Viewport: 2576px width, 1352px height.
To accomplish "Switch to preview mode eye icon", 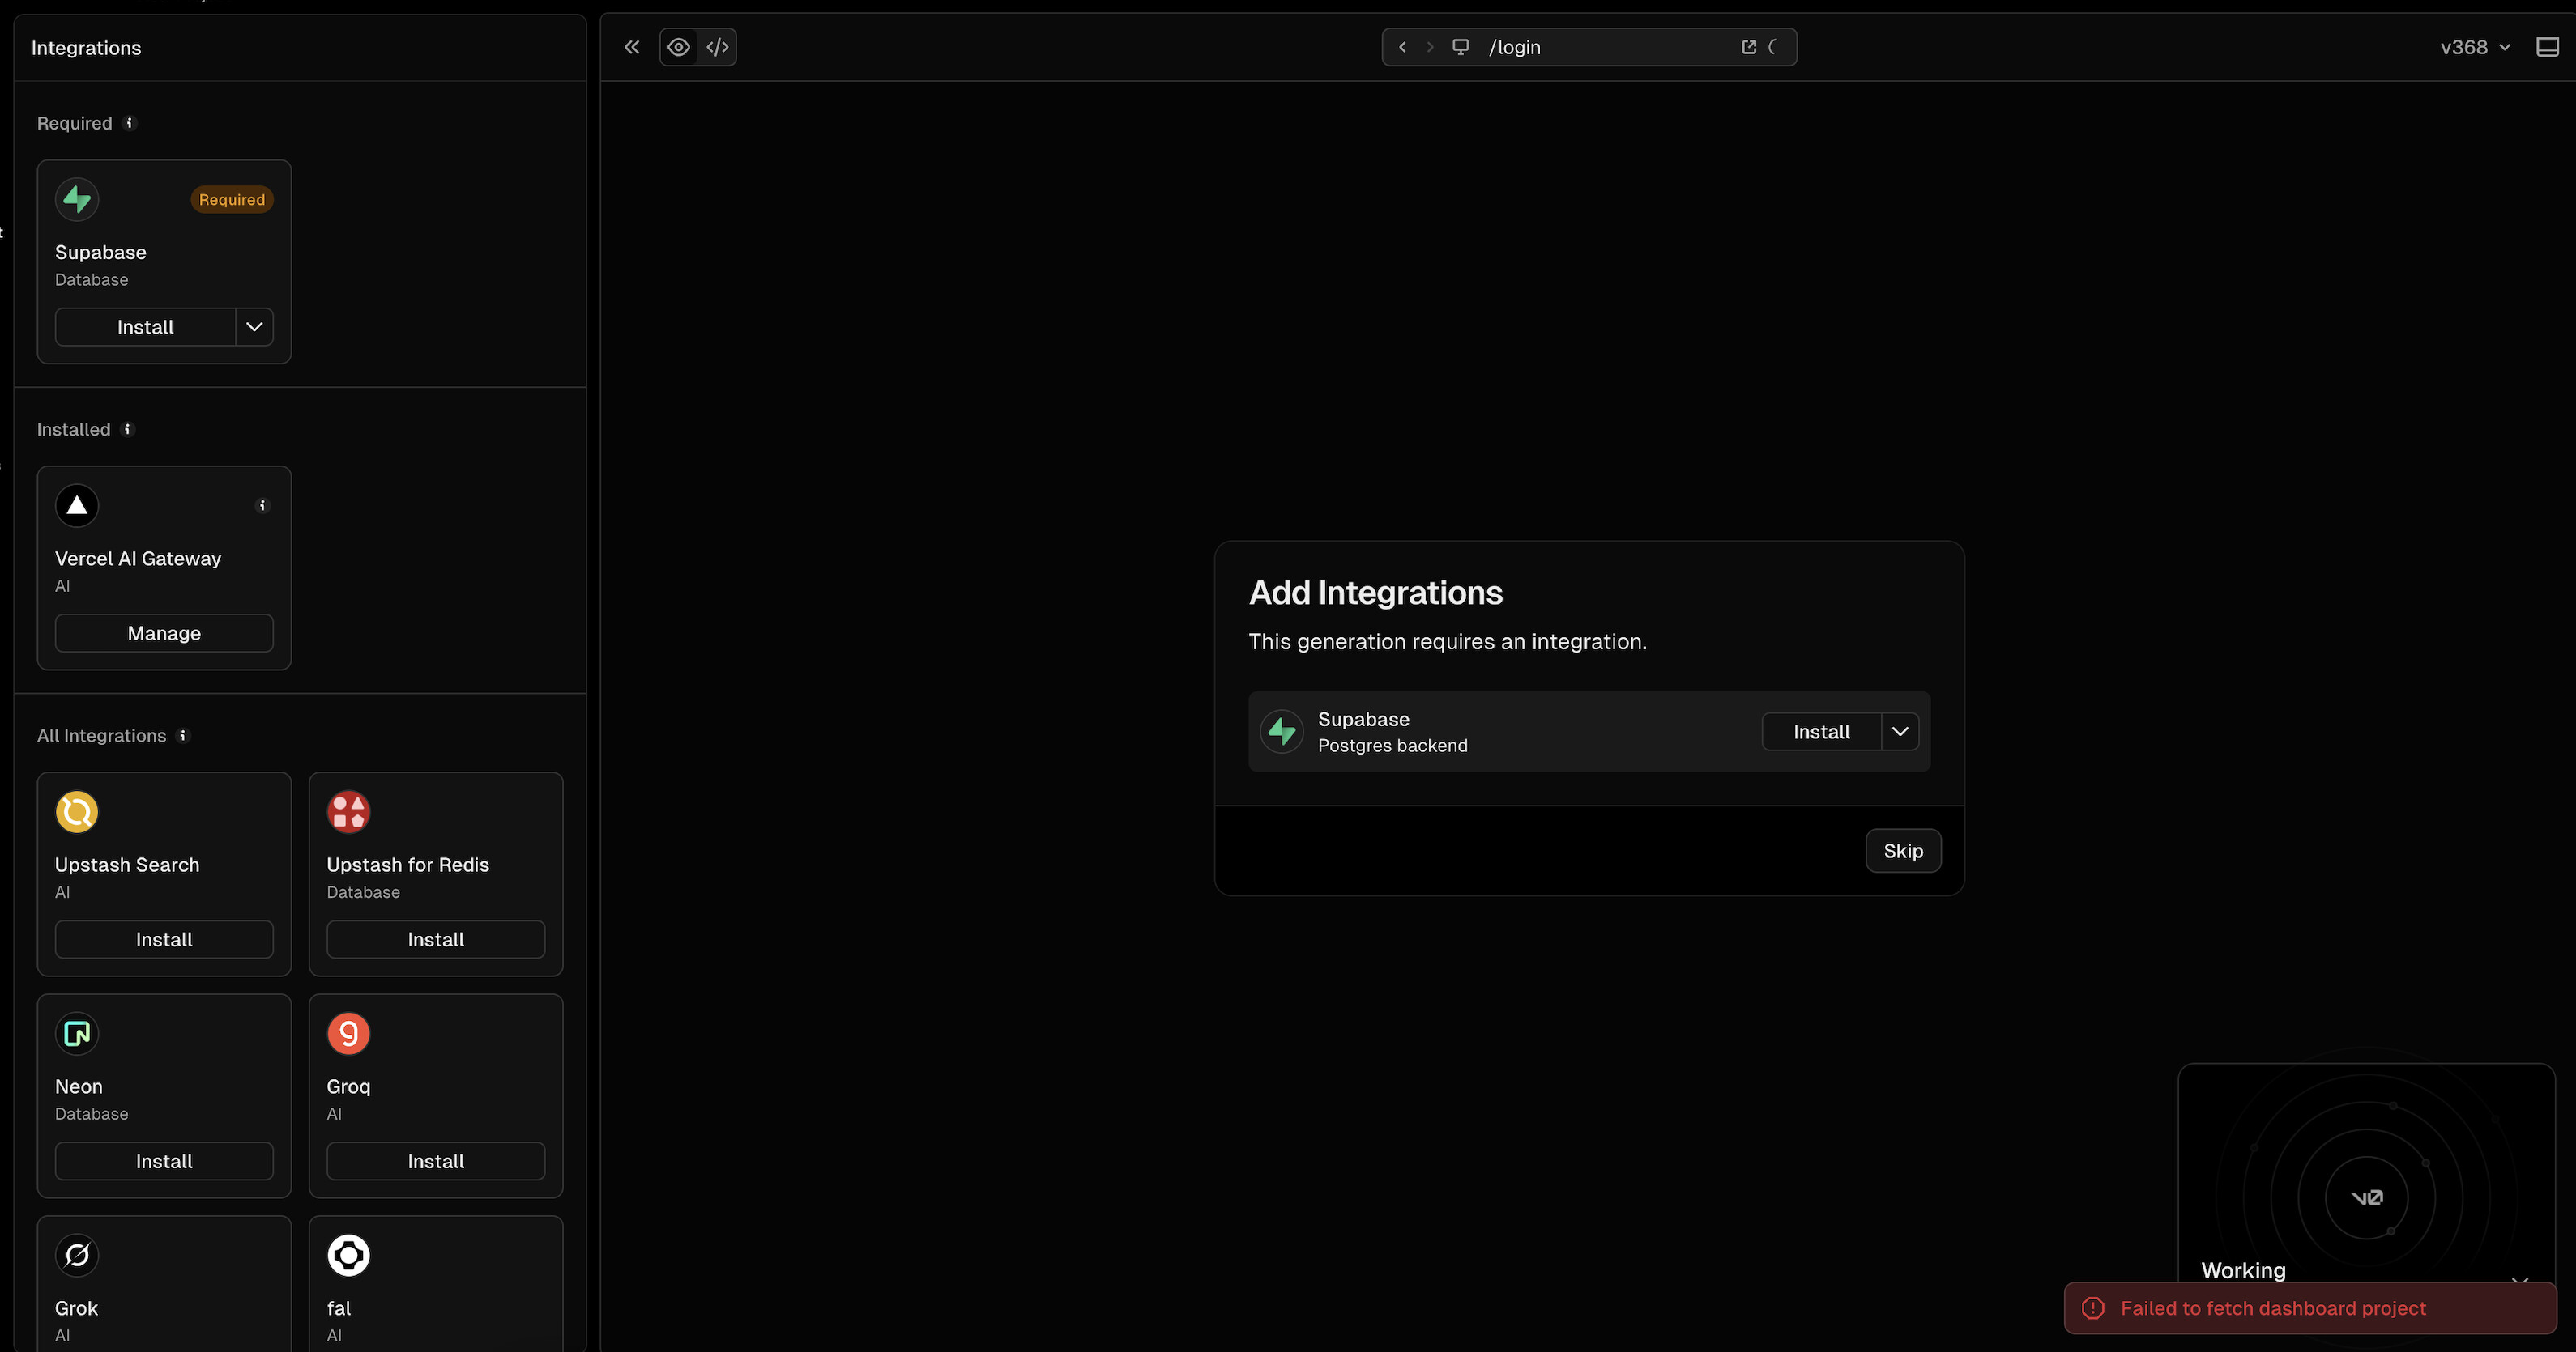I will pos(679,47).
